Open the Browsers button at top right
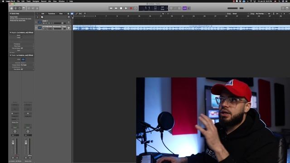The height and width of the screenshot is (163, 290). [287, 8]
